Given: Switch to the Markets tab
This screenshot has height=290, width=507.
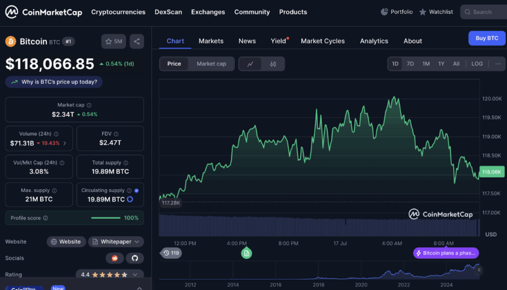Looking at the screenshot, I should click(x=211, y=41).
